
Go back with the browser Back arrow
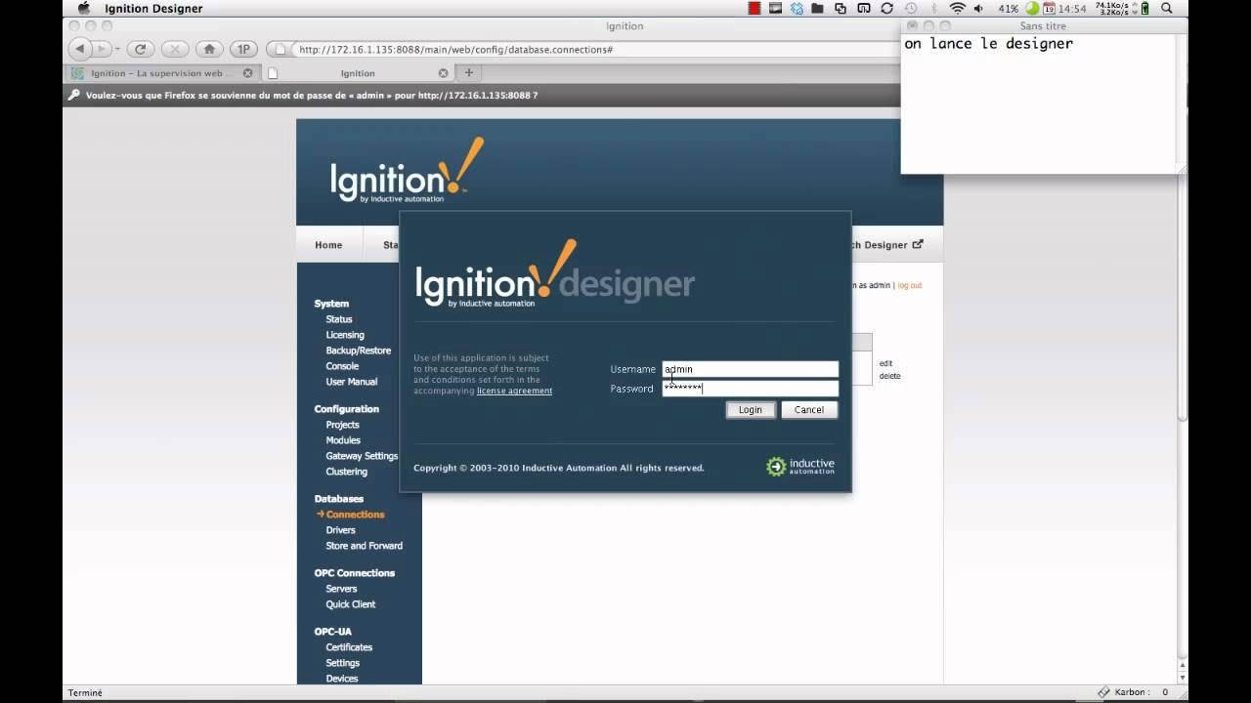(x=81, y=49)
